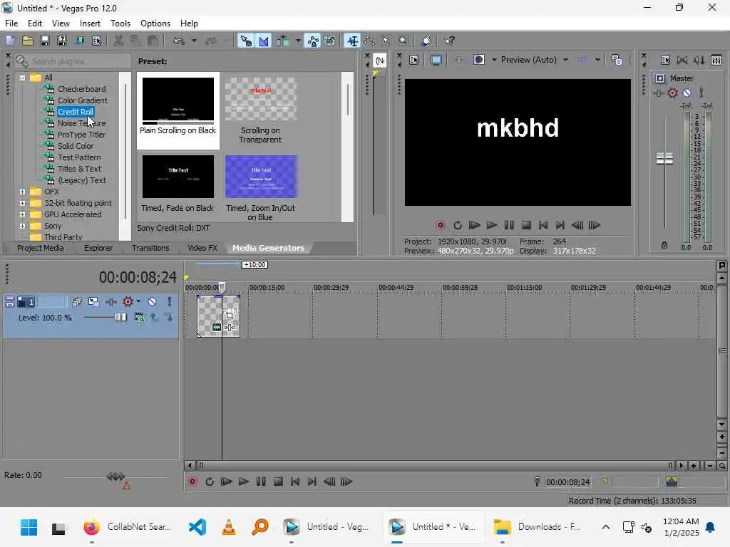Choose the Timed, Zoom In/Out on Blue preset
The width and height of the screenshot is (730, 547).
261,187
